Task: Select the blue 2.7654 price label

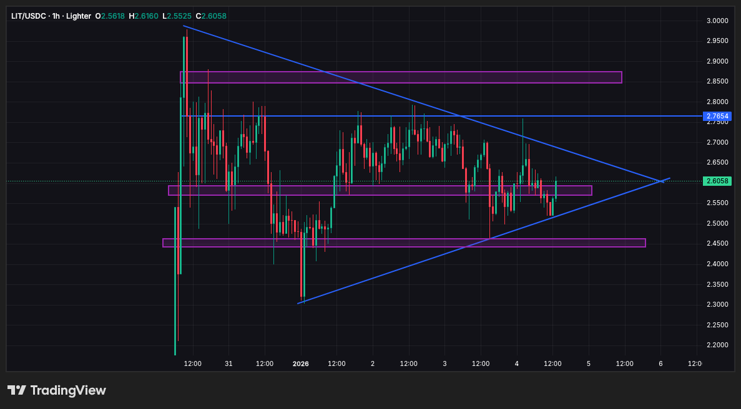Action: pos(717,116)
